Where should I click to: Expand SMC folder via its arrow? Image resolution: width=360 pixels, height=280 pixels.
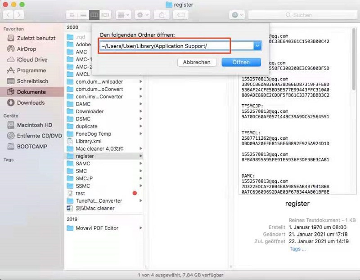(140, 171)
